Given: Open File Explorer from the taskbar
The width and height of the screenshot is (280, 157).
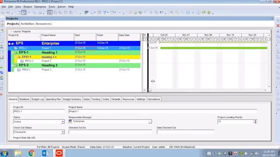Looking at the screenshot, I should [x=18, y=153].
